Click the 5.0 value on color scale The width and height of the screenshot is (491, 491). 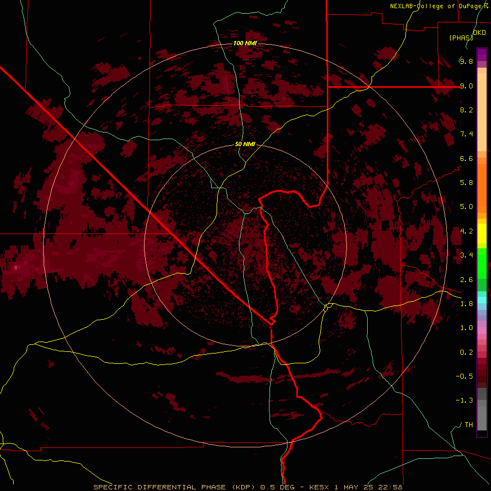pos(466,207)
